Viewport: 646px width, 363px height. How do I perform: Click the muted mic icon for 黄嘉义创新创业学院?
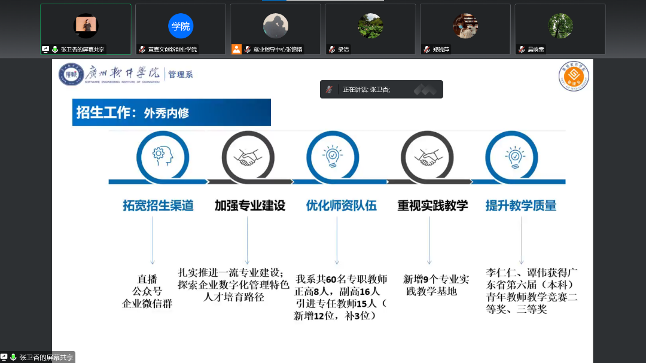pos(142,50)
